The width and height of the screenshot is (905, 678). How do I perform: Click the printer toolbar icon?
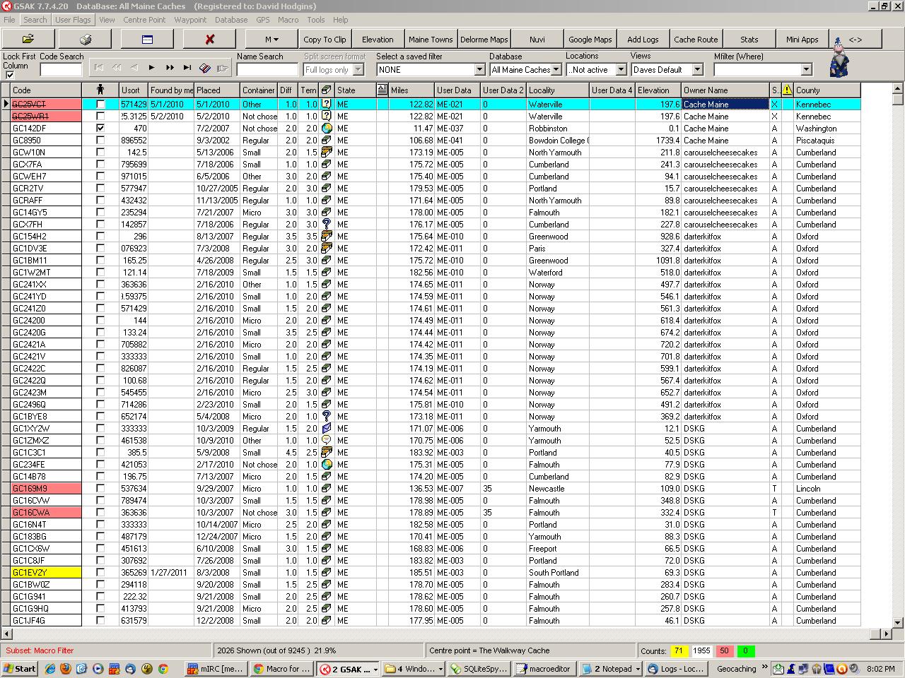pyautogui.click(x=85, y=40)
